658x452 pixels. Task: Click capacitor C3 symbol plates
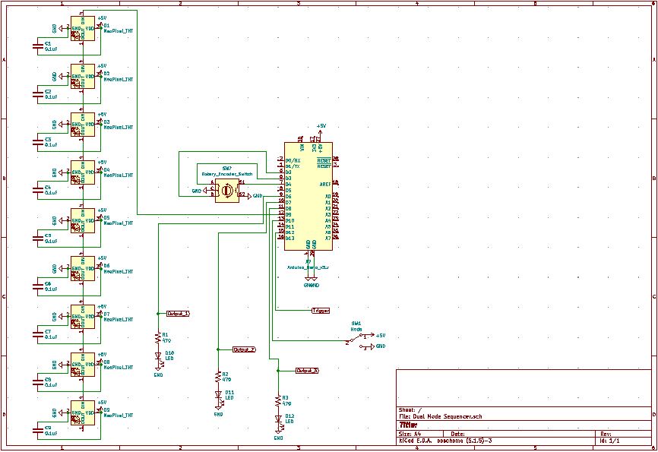pos(38,143)
